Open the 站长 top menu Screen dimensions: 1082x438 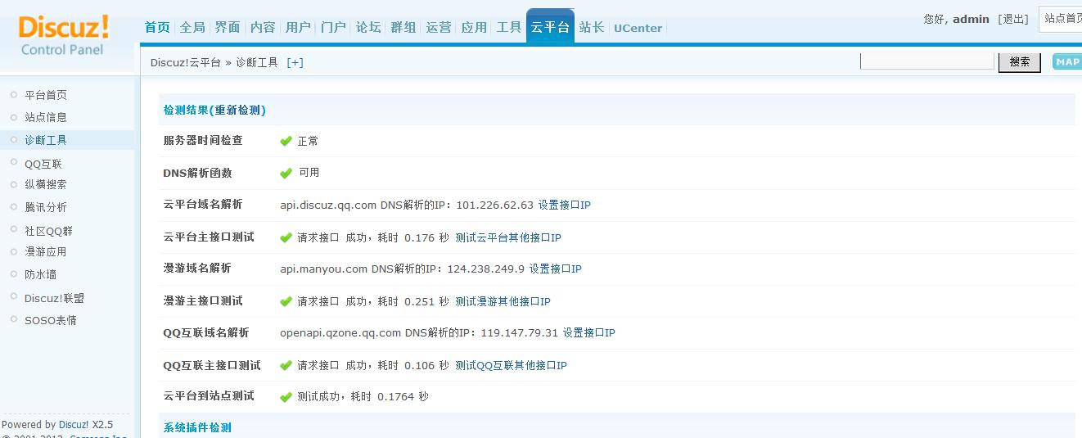(592, 27)
